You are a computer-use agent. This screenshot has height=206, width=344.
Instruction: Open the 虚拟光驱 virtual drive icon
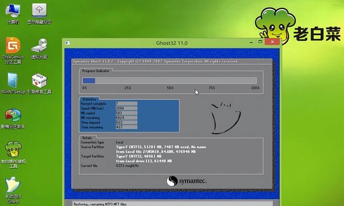click(x=39, y=49)
